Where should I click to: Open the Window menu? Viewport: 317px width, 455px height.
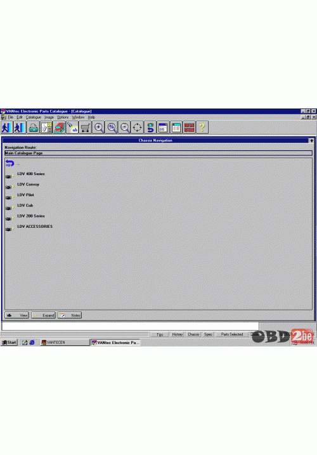pyautogui.click(x=78, y=117)
